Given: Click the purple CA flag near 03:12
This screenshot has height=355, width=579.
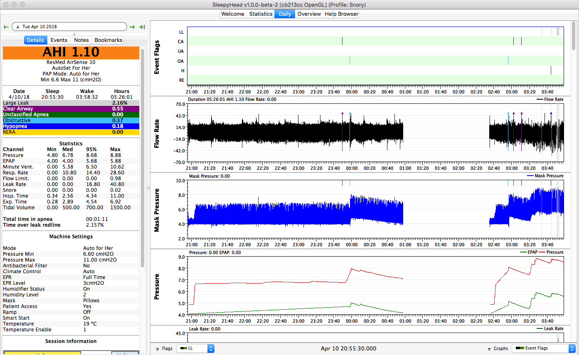Looking at the screenshot, I should pos(521,41).
